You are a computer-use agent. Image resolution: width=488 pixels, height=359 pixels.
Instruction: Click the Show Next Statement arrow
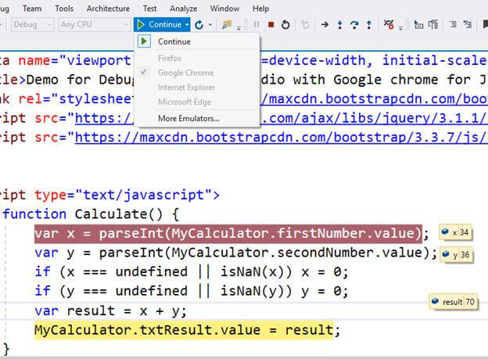click(325, 24)
